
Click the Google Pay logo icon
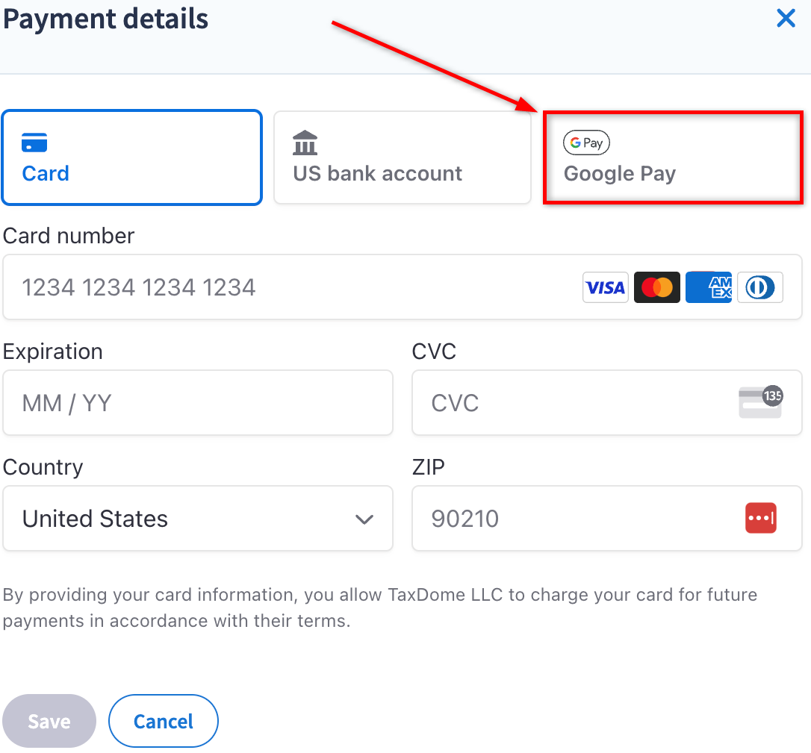(586, 143)
